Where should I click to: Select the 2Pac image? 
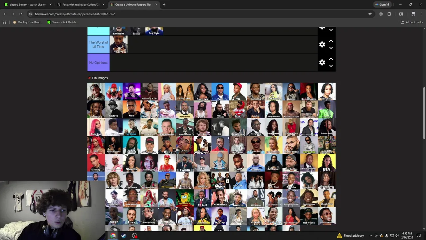96,91
